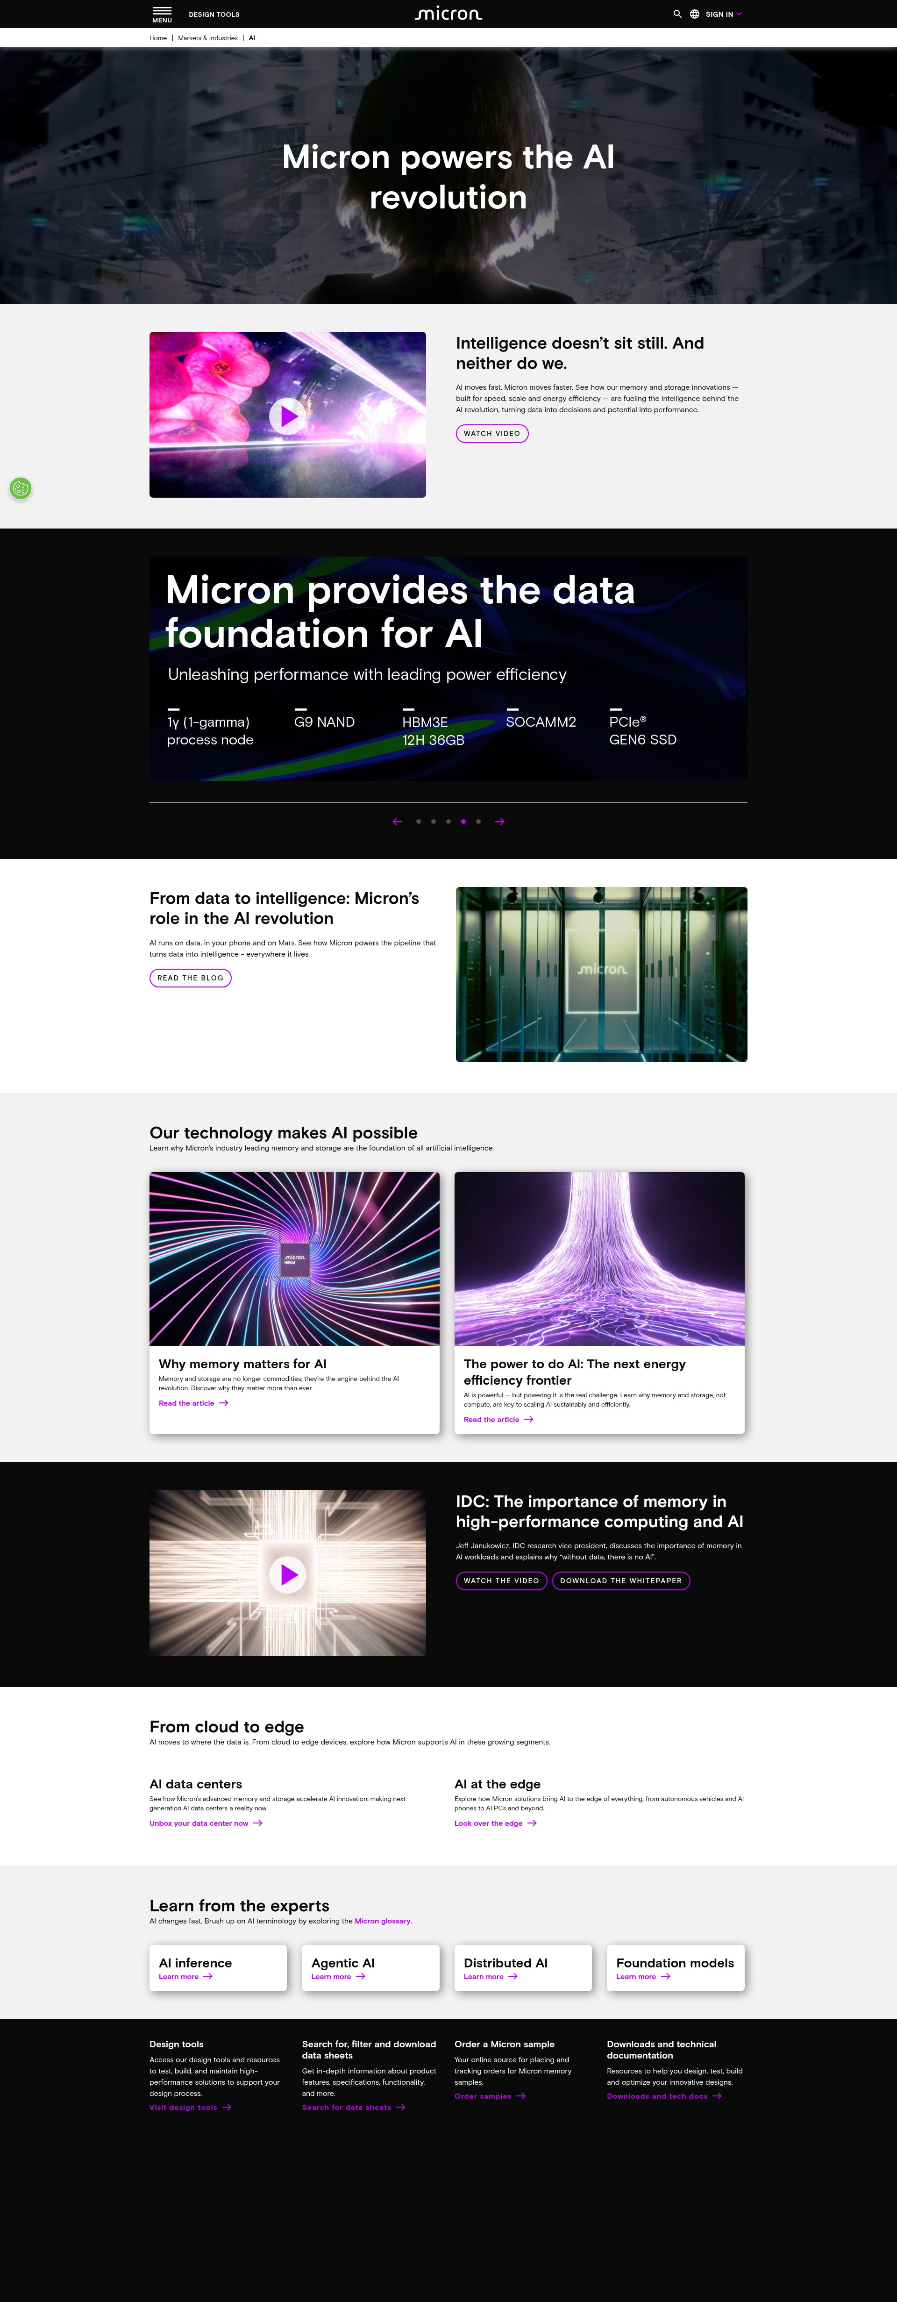Viewport: 897px width, 2302px height.
Task: Click arrow beside Order samples
Action: point(521,2096)
